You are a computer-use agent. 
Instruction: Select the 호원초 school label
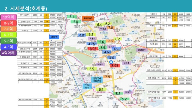(x=100, y=64)
